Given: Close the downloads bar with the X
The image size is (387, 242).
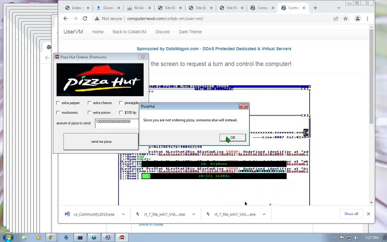Looking at the screenshot, I should (368, 214).
